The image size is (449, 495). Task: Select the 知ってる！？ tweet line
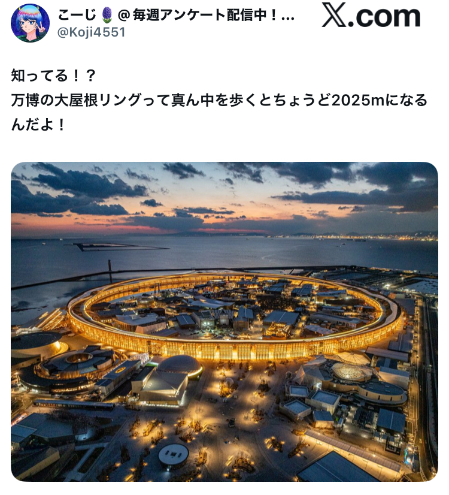point(53,76)
